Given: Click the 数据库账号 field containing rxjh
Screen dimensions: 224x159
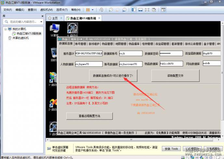Looking at the screenshot, I should [x=131, y=53].
